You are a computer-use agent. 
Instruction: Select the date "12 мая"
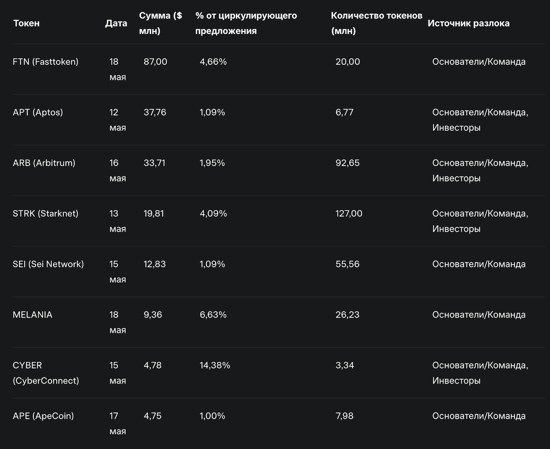tap(118, 120)
